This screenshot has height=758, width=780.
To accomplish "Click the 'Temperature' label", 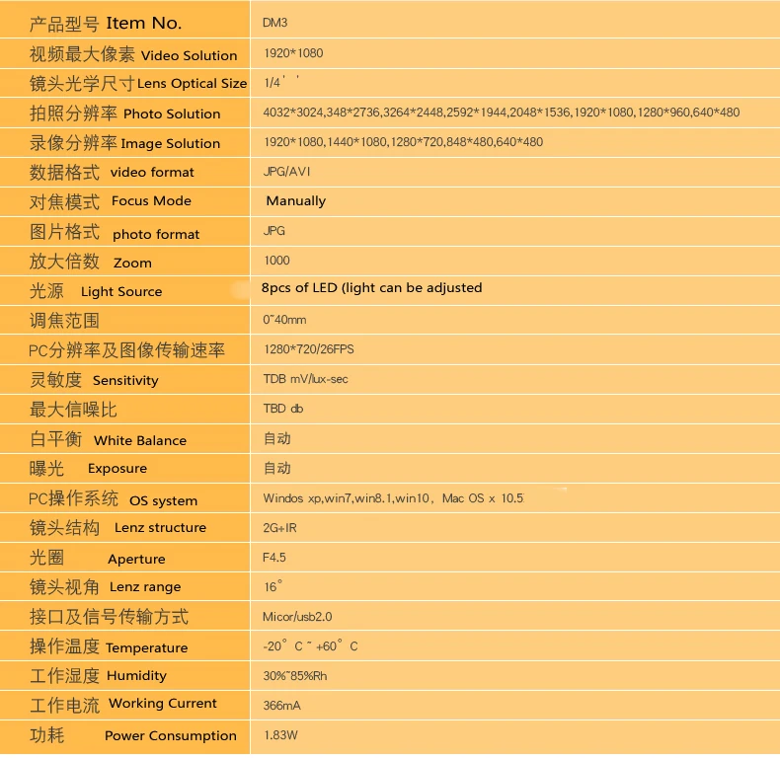I will click(x=147, y=648).
